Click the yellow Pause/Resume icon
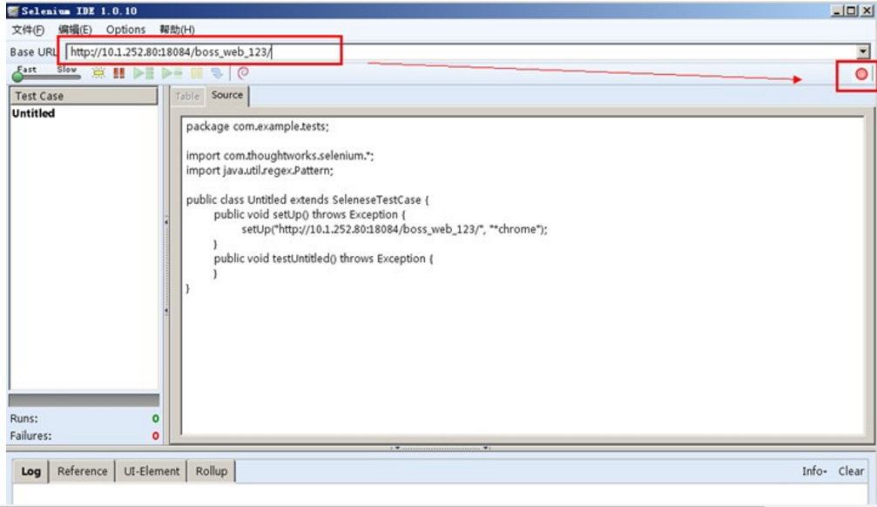This screenshot has width=877, height=507. point(196,73)
